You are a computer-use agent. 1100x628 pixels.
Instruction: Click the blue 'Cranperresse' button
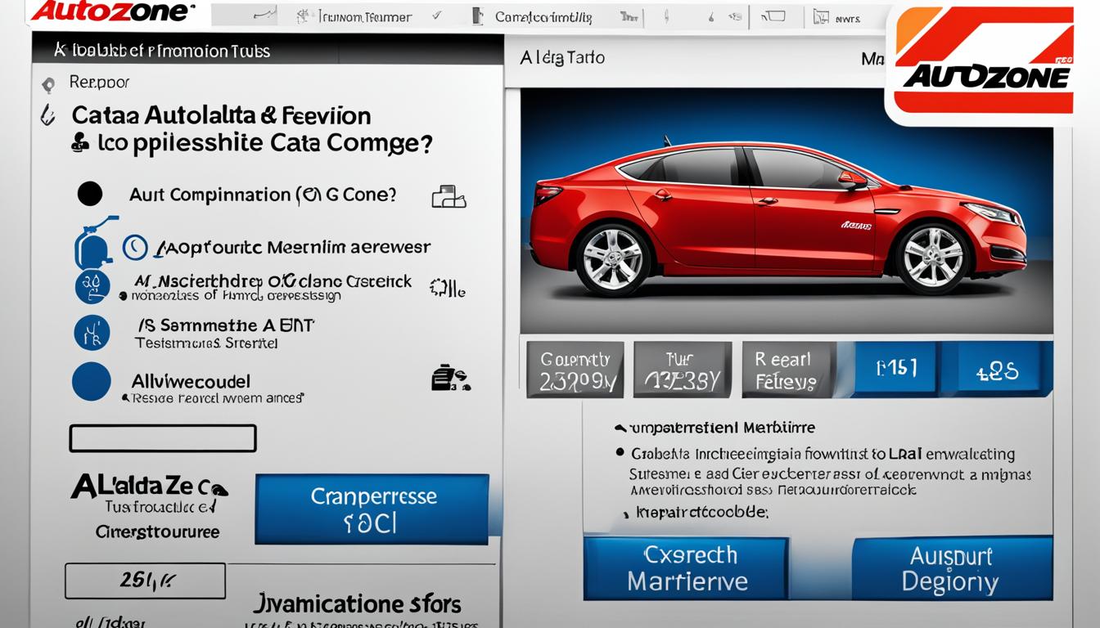[x=372, y=509]
